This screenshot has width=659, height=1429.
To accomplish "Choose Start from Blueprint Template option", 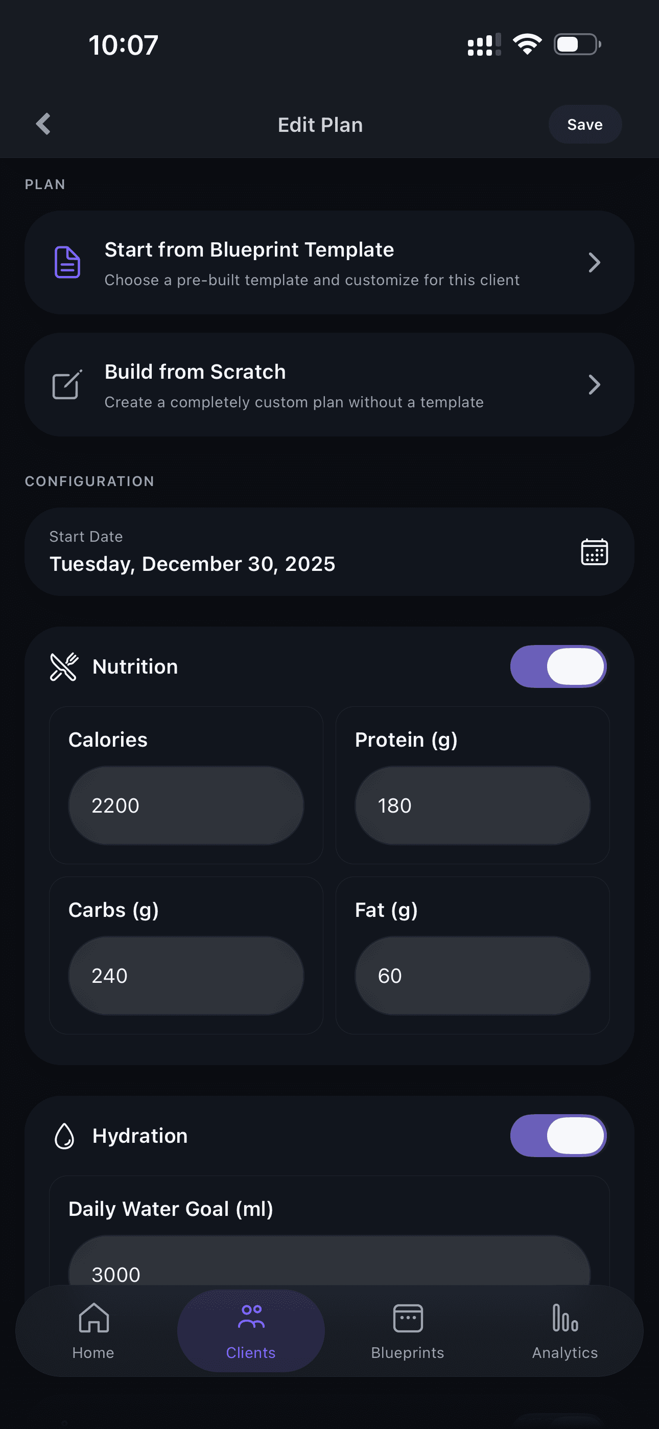I will 312,262.
